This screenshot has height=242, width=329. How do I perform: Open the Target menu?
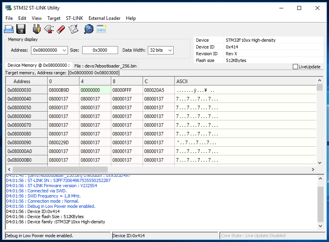[x=54, y=18]
